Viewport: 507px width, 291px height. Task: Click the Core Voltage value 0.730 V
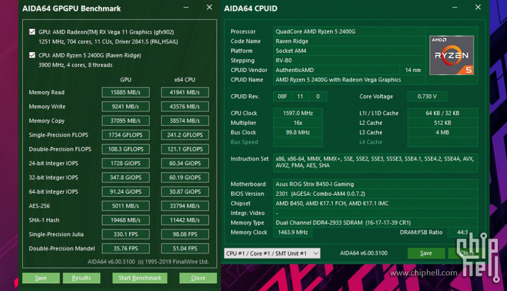click(427, 96)
